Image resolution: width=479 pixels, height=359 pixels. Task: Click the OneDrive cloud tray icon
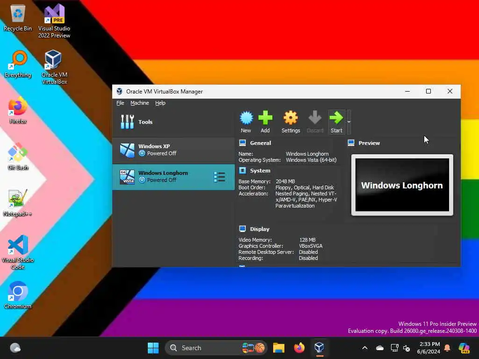point(380,348)
